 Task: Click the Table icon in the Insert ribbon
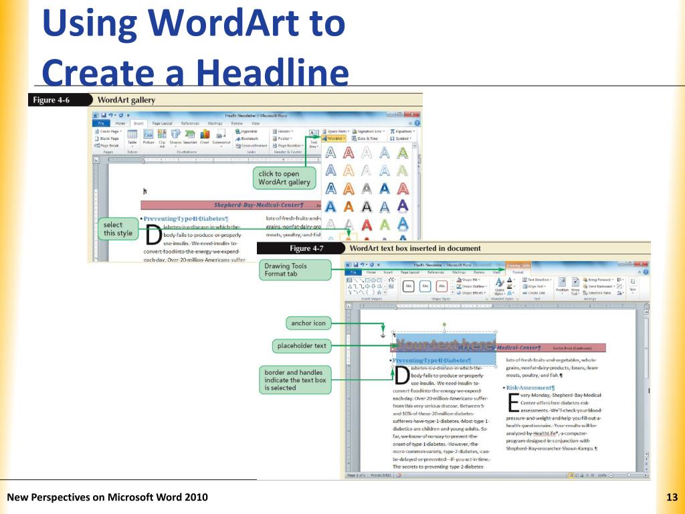click(x=132, y=137)
